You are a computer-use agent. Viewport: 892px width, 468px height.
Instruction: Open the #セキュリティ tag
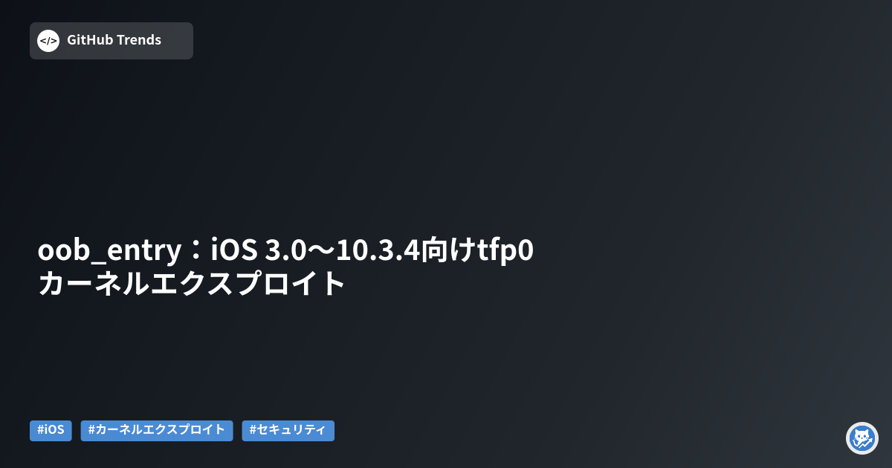(288, 431)
